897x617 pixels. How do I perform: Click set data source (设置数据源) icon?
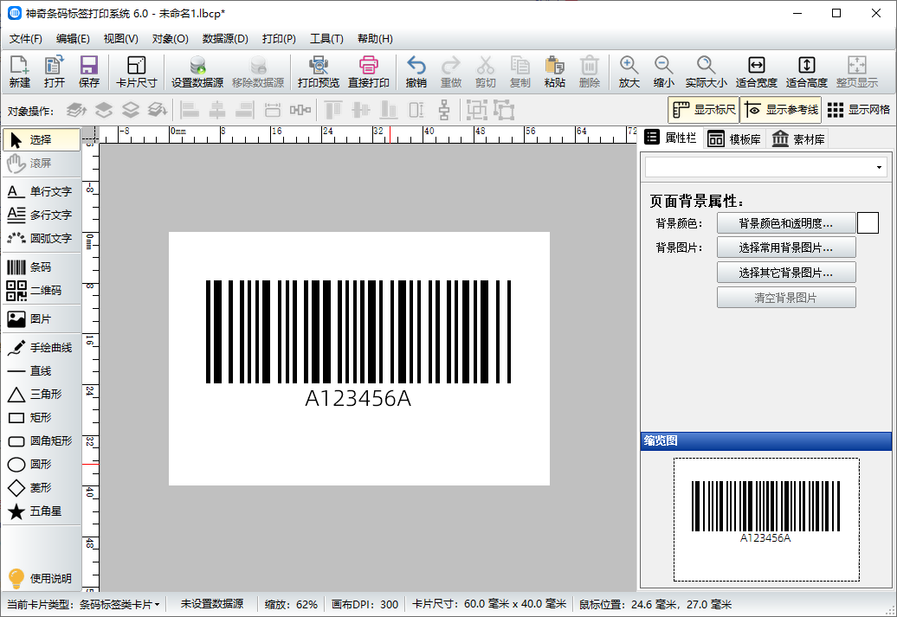197,72
